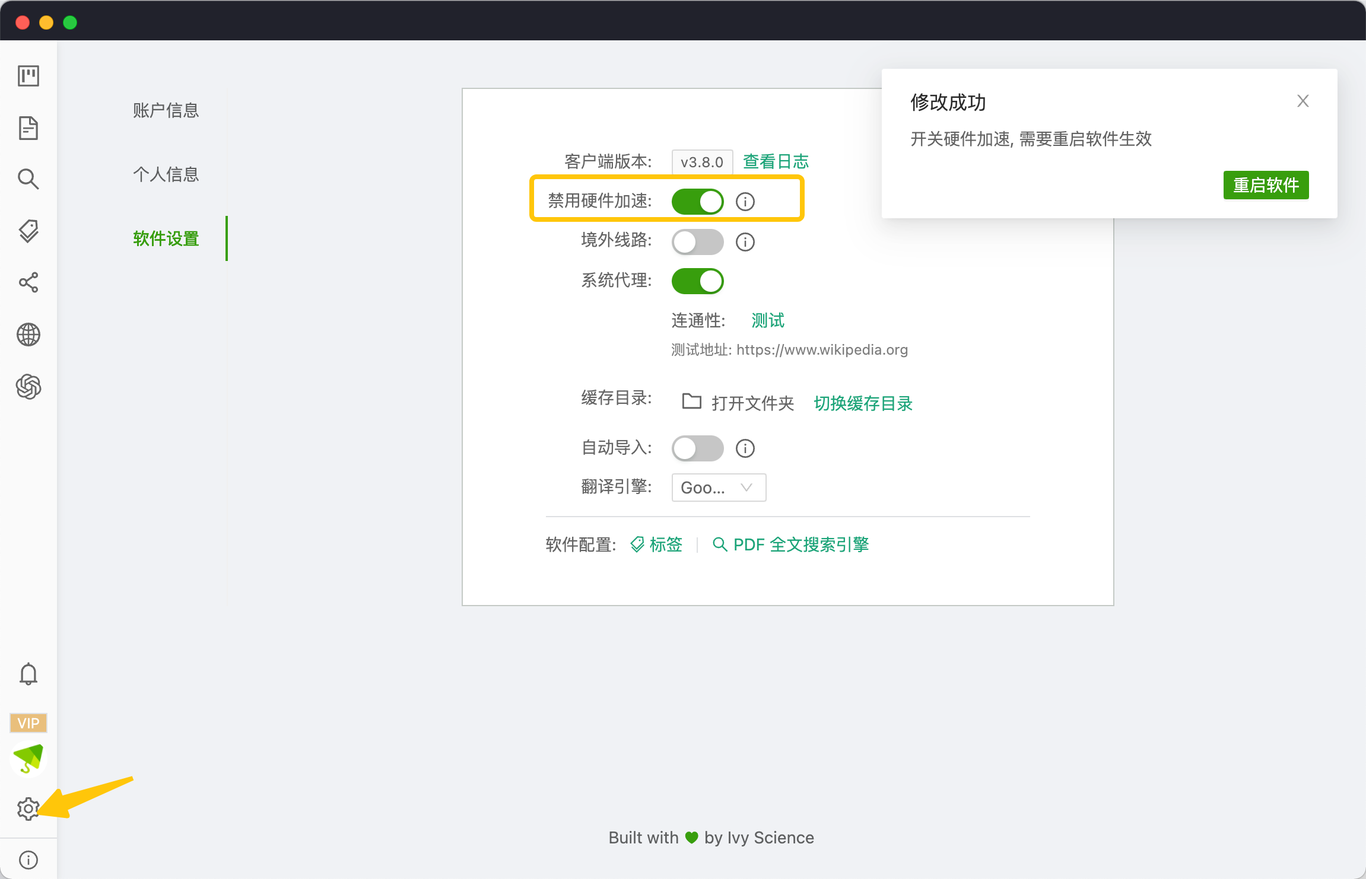Click the yellow minimize window button
The width and height of the screenshot is (1366, 879).
click(x=46, y=23)
